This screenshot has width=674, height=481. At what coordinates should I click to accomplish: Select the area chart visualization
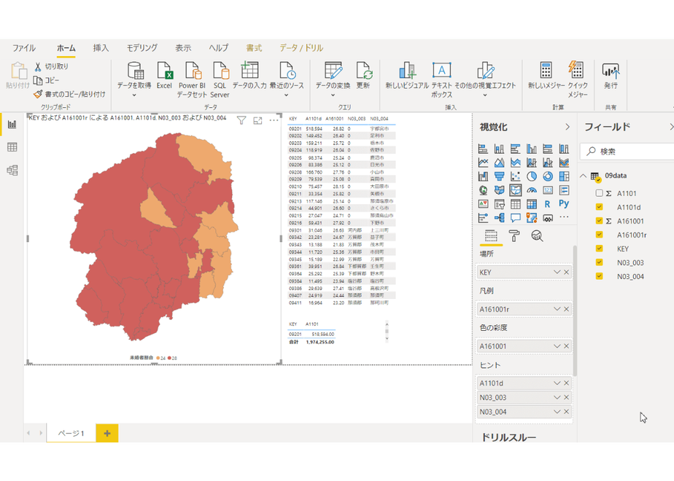(499, 163)
